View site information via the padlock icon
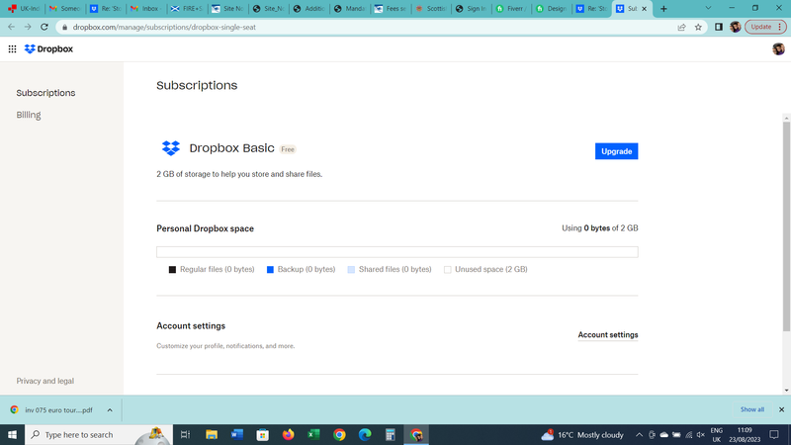Screen dimensions: 791x445 point(64,28)
